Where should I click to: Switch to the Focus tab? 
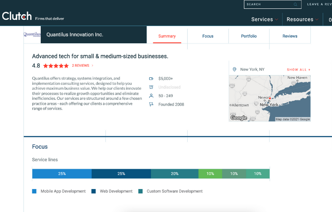pyautogui.click(x=208, y=36)
